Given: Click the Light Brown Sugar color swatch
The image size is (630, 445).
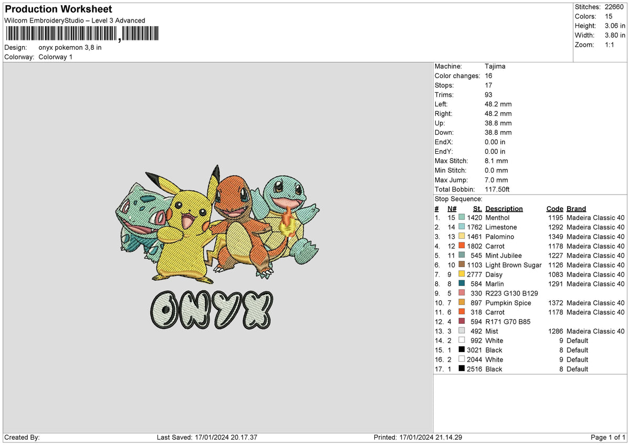Looking at the screenshot, I should coord(461,265).
